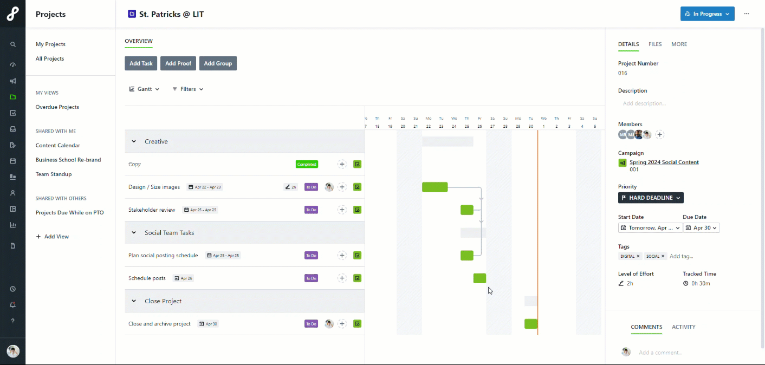Image resolution: width=765 pixels, height=365 pixels.
Task: Open the people icon in dark sidebar
Action: [x=13, y=193]
